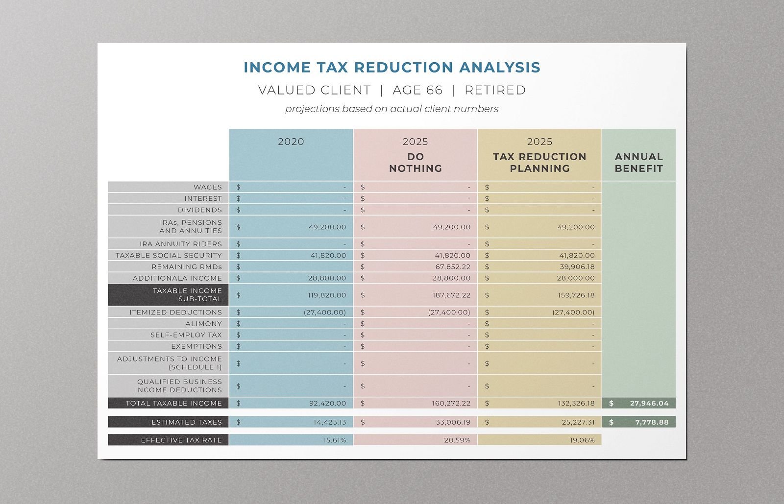The height and width of the screenshot is (504, 784).
Task: Click the 27,946.04 annual benefit value
Action: 649,403
